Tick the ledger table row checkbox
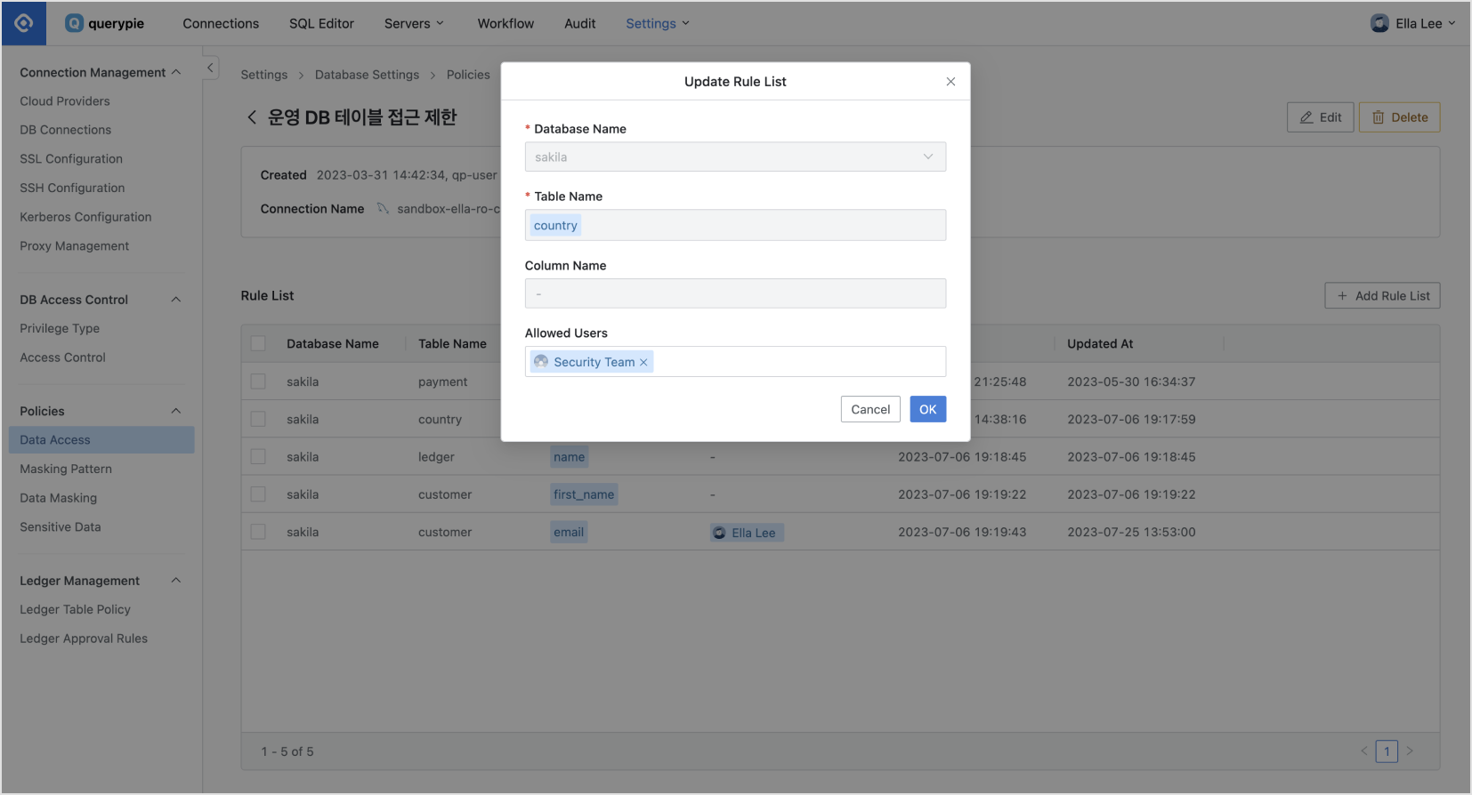 pos(258,457)
